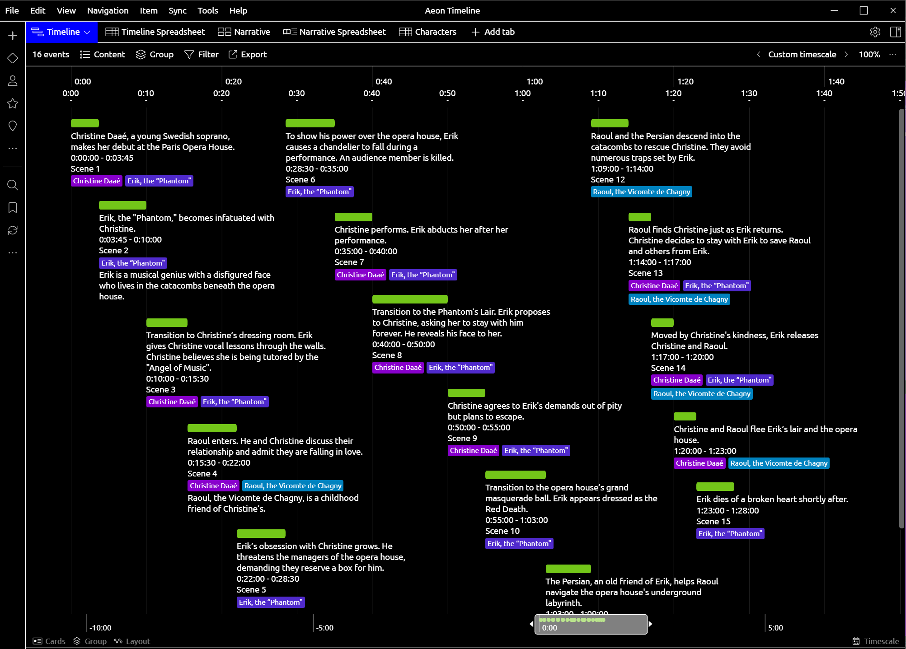
Task: Toggle the Timescale option at bottom right
Action: click(875, 641)
